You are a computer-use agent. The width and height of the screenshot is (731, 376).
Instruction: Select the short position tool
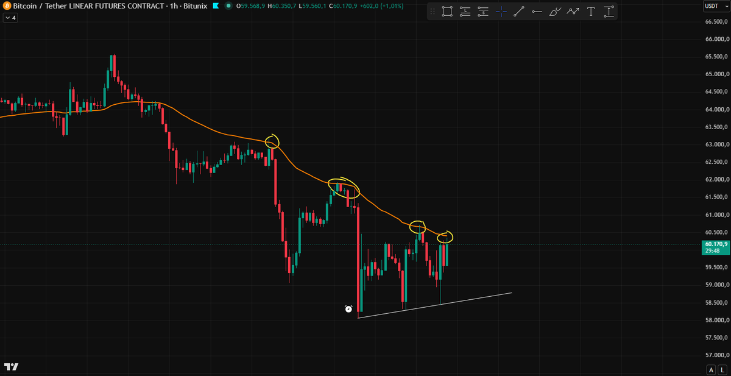tap(483, 11)
